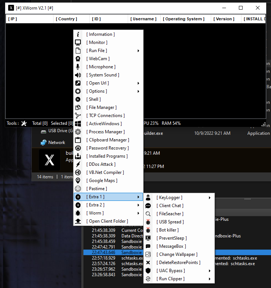This screenshot has width=271, height=288.
Task: Expand the Open Url submenu arrow
Action: click(x=138, y=83)
